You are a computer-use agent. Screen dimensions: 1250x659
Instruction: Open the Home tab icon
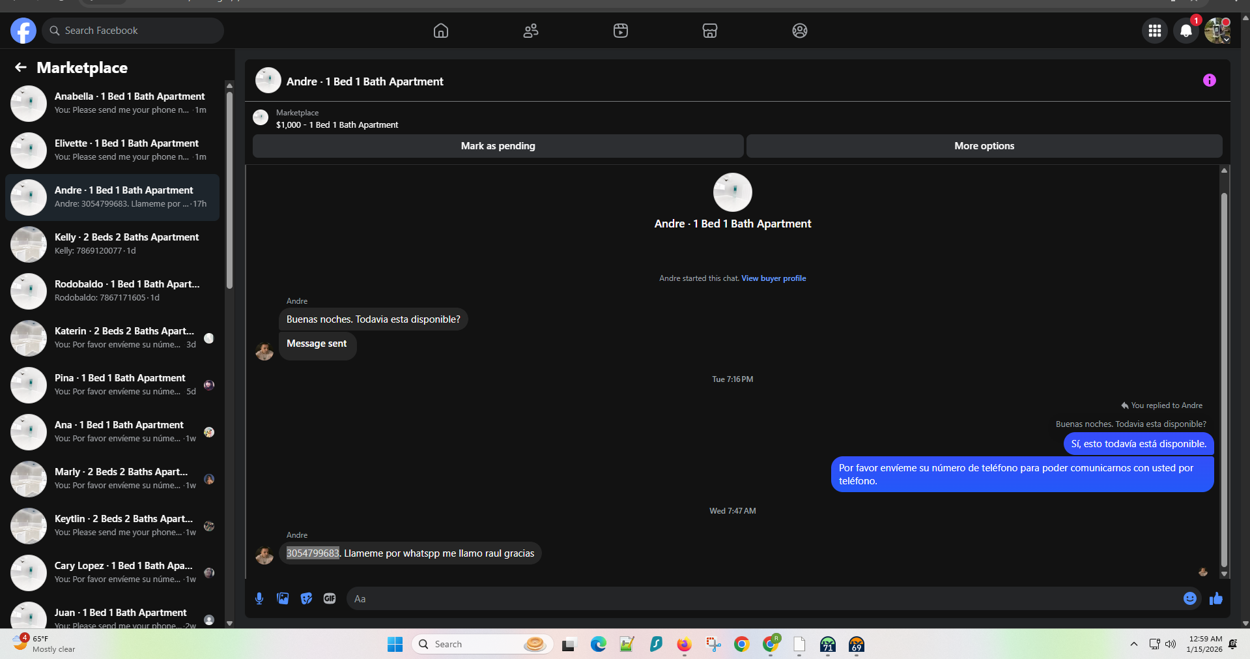point(441,31)
